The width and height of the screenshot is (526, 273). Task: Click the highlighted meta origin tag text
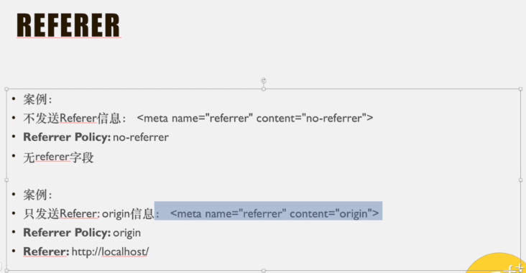coord(274,213)
